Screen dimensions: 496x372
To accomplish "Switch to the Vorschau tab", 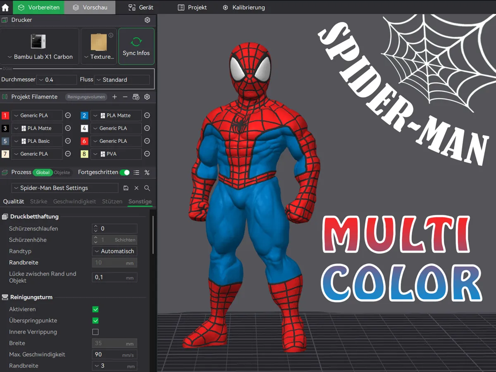I will (90, 7).
